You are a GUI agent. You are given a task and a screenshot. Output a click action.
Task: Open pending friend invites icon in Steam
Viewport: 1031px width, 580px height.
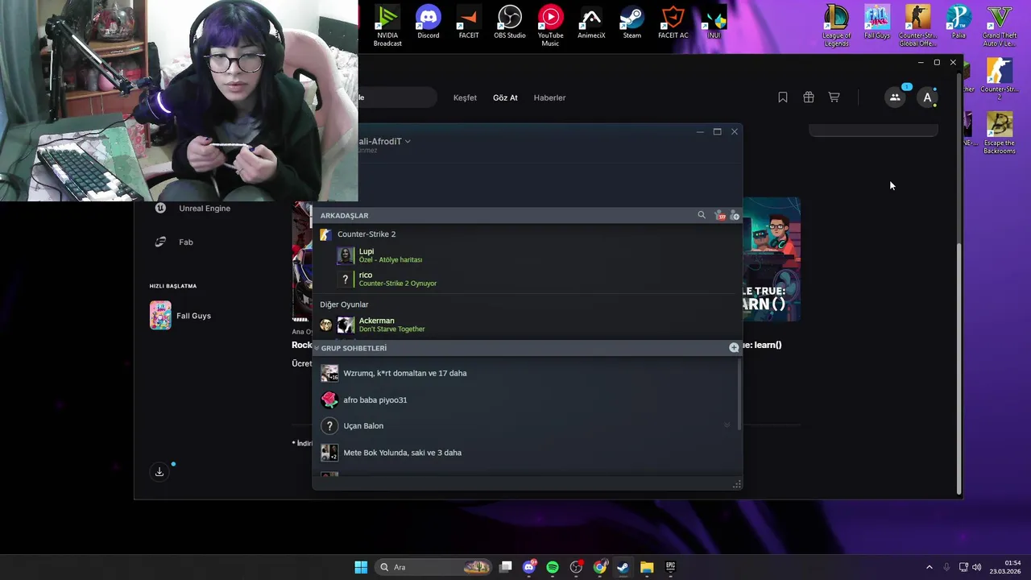coord(720,215)
